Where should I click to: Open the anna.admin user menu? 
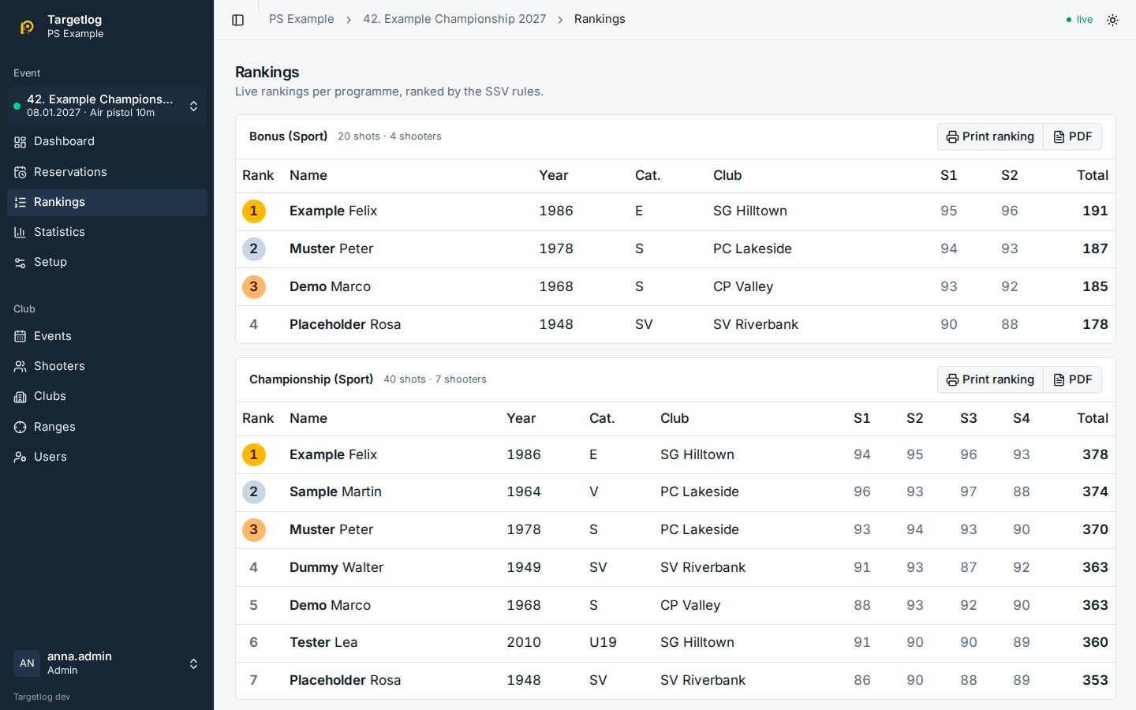[x=107, y=663]
